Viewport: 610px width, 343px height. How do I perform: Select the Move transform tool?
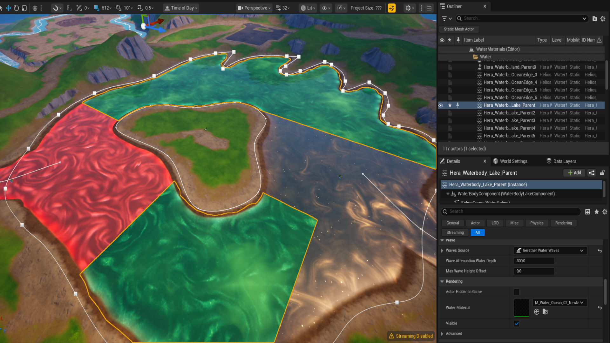coord(8,8)
